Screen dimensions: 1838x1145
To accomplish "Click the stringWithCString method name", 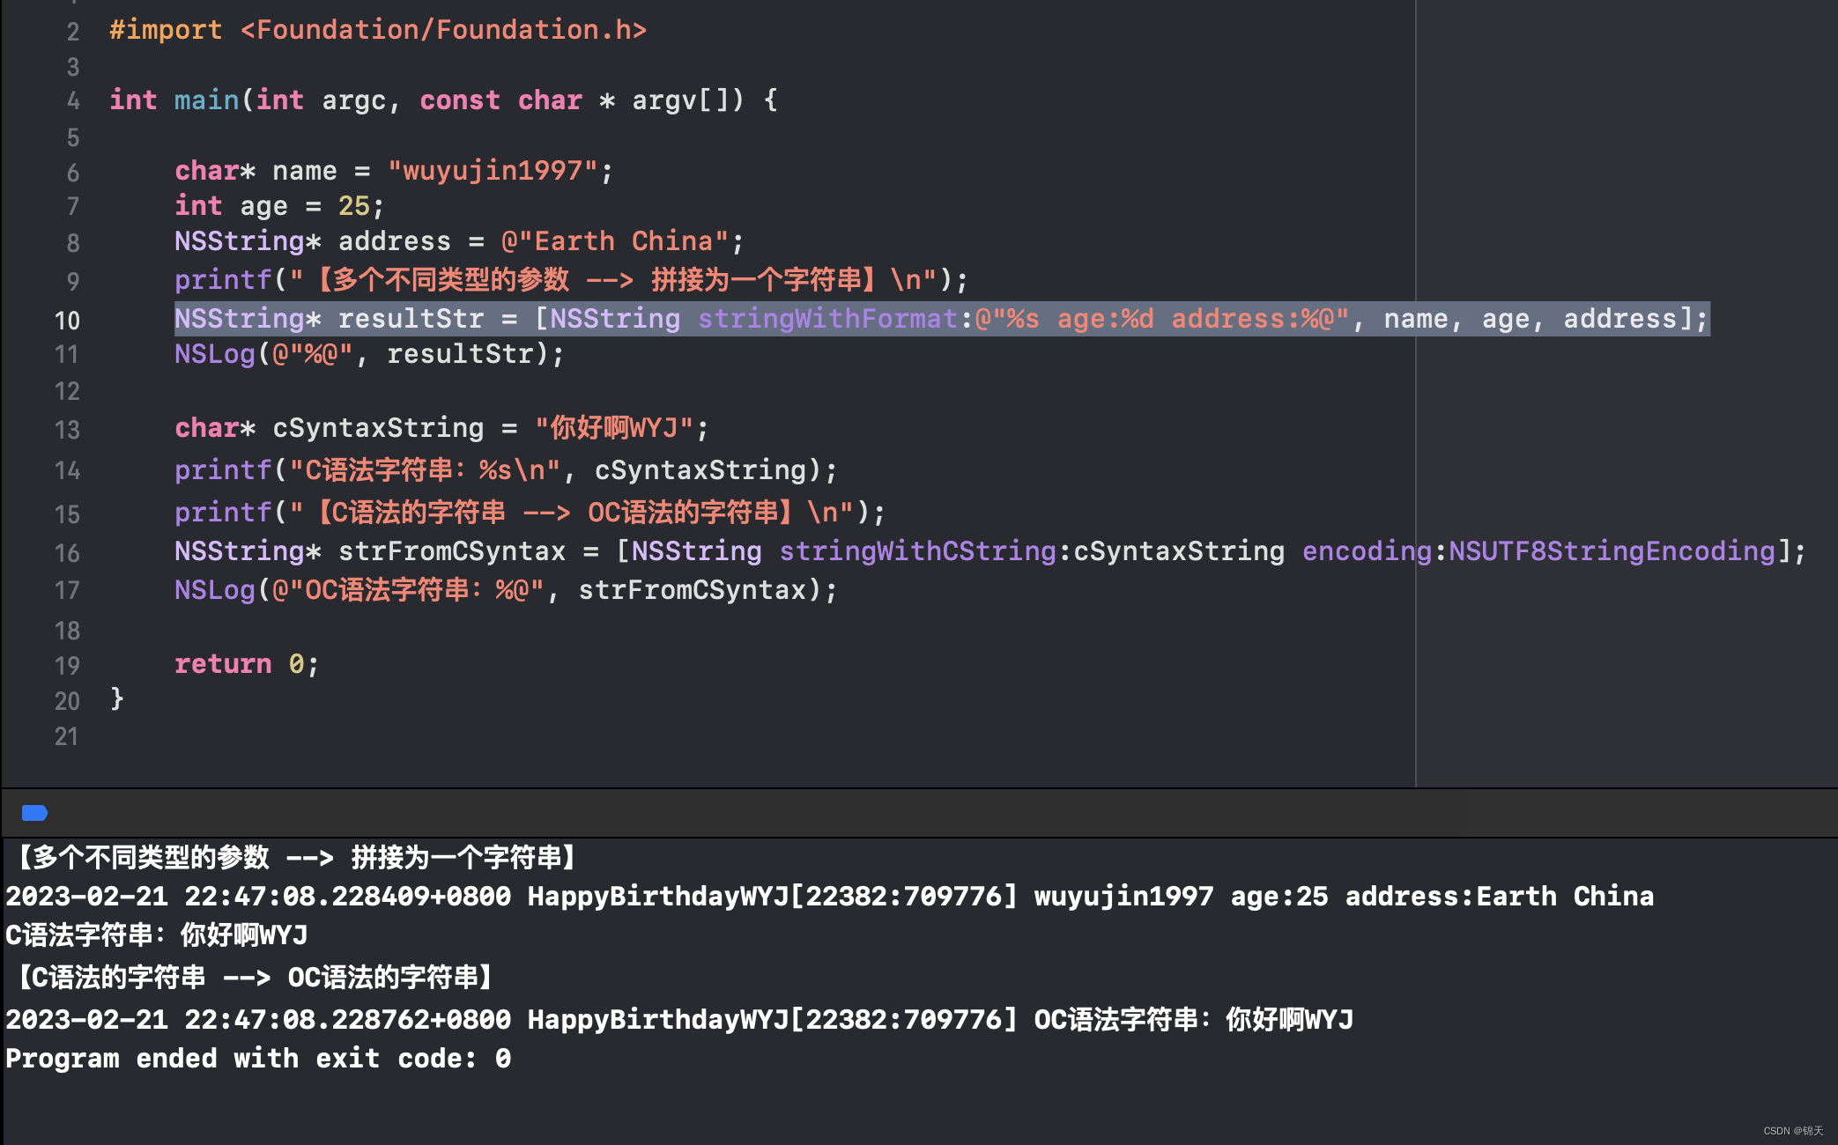I will 917,551.
